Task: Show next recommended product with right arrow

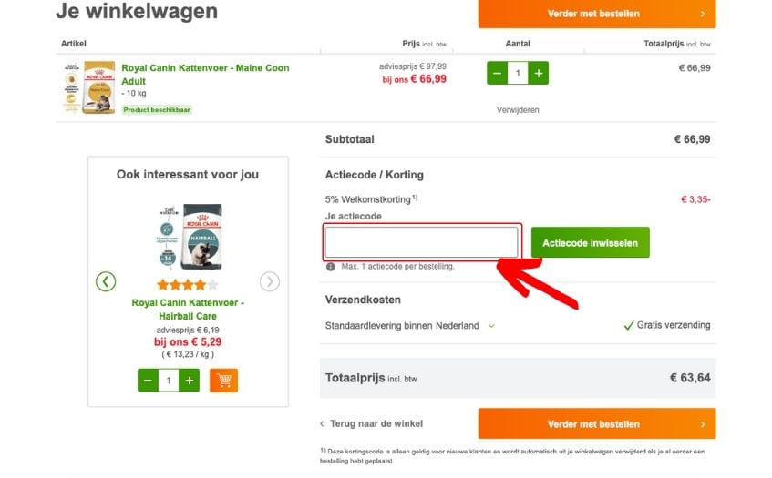Action: [269, 281]
